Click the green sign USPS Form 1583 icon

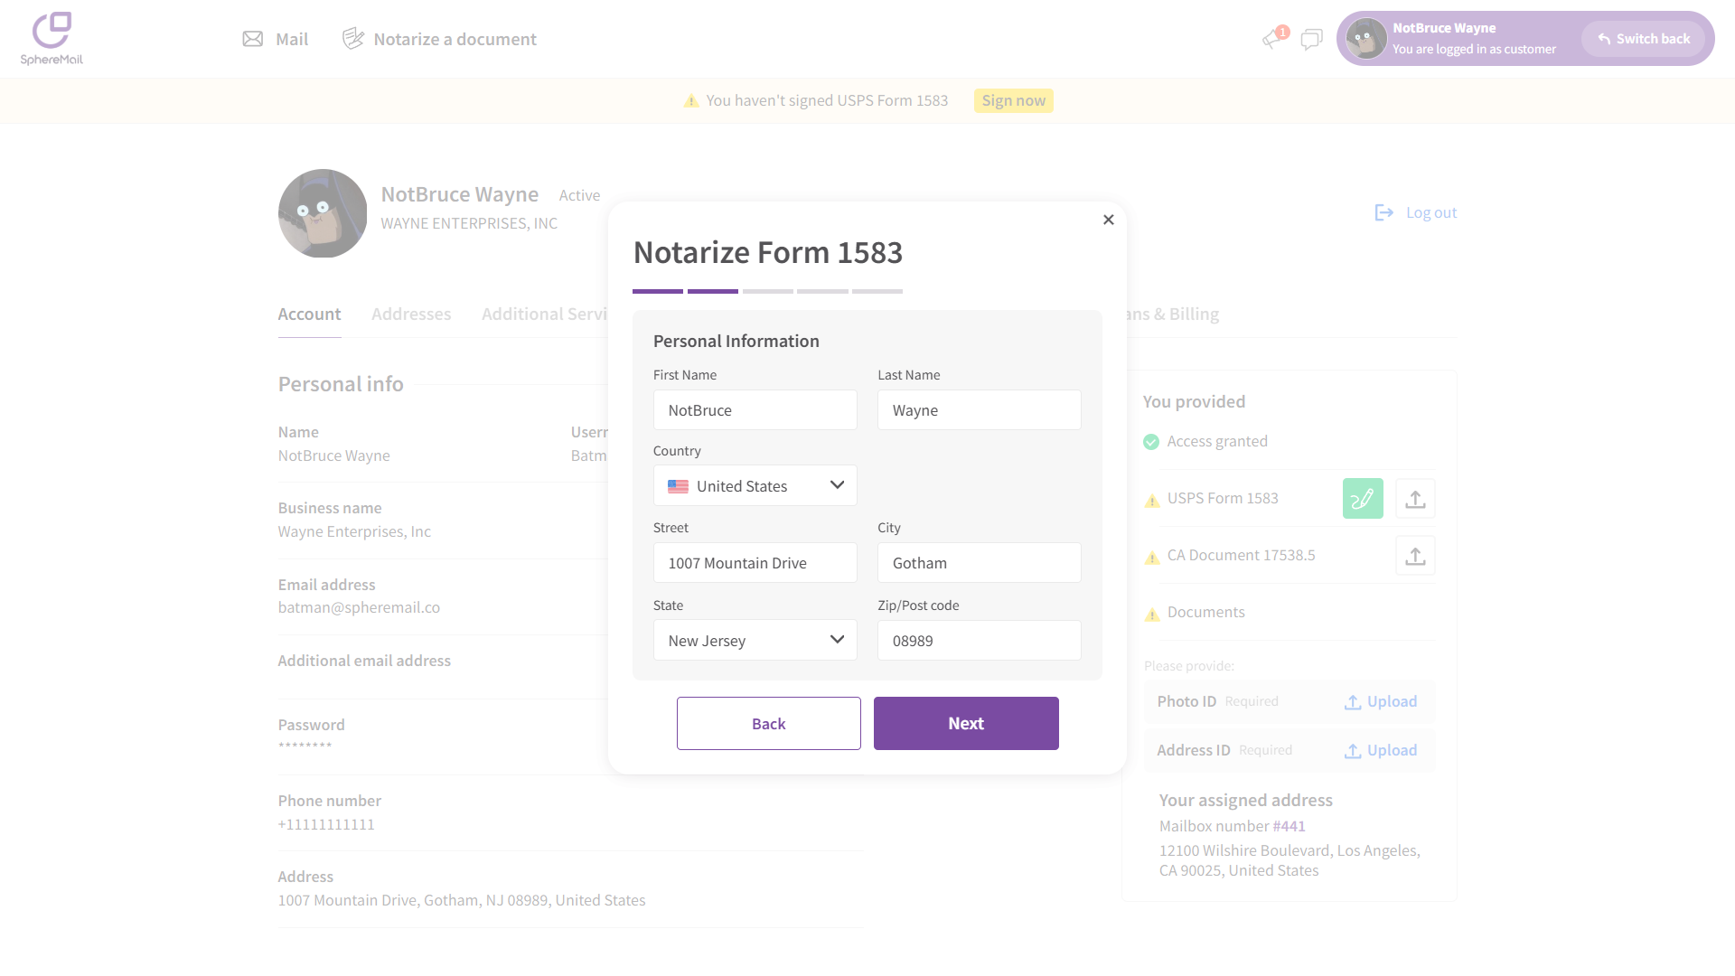point(1363,499)
